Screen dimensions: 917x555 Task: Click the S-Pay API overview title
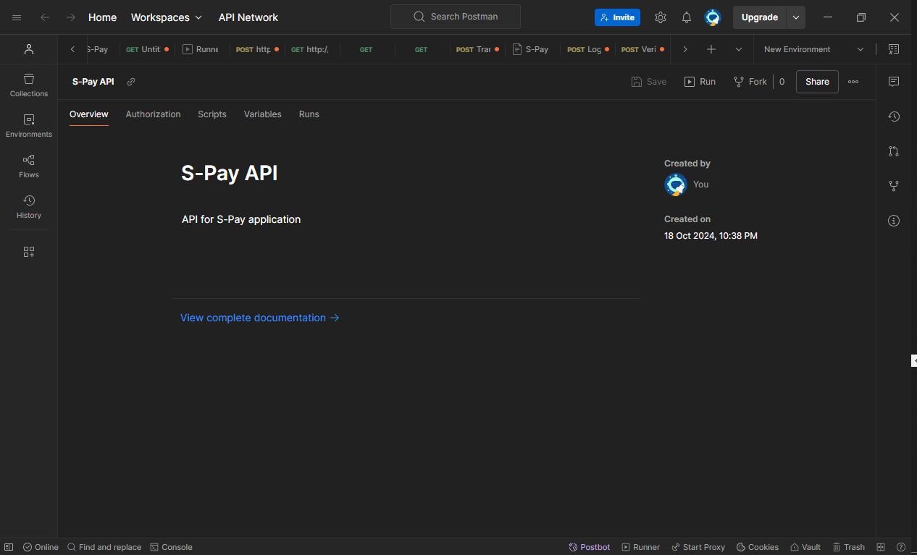(230, 173)
